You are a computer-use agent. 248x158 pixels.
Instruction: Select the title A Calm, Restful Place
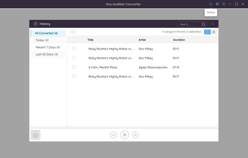point(103,67)
